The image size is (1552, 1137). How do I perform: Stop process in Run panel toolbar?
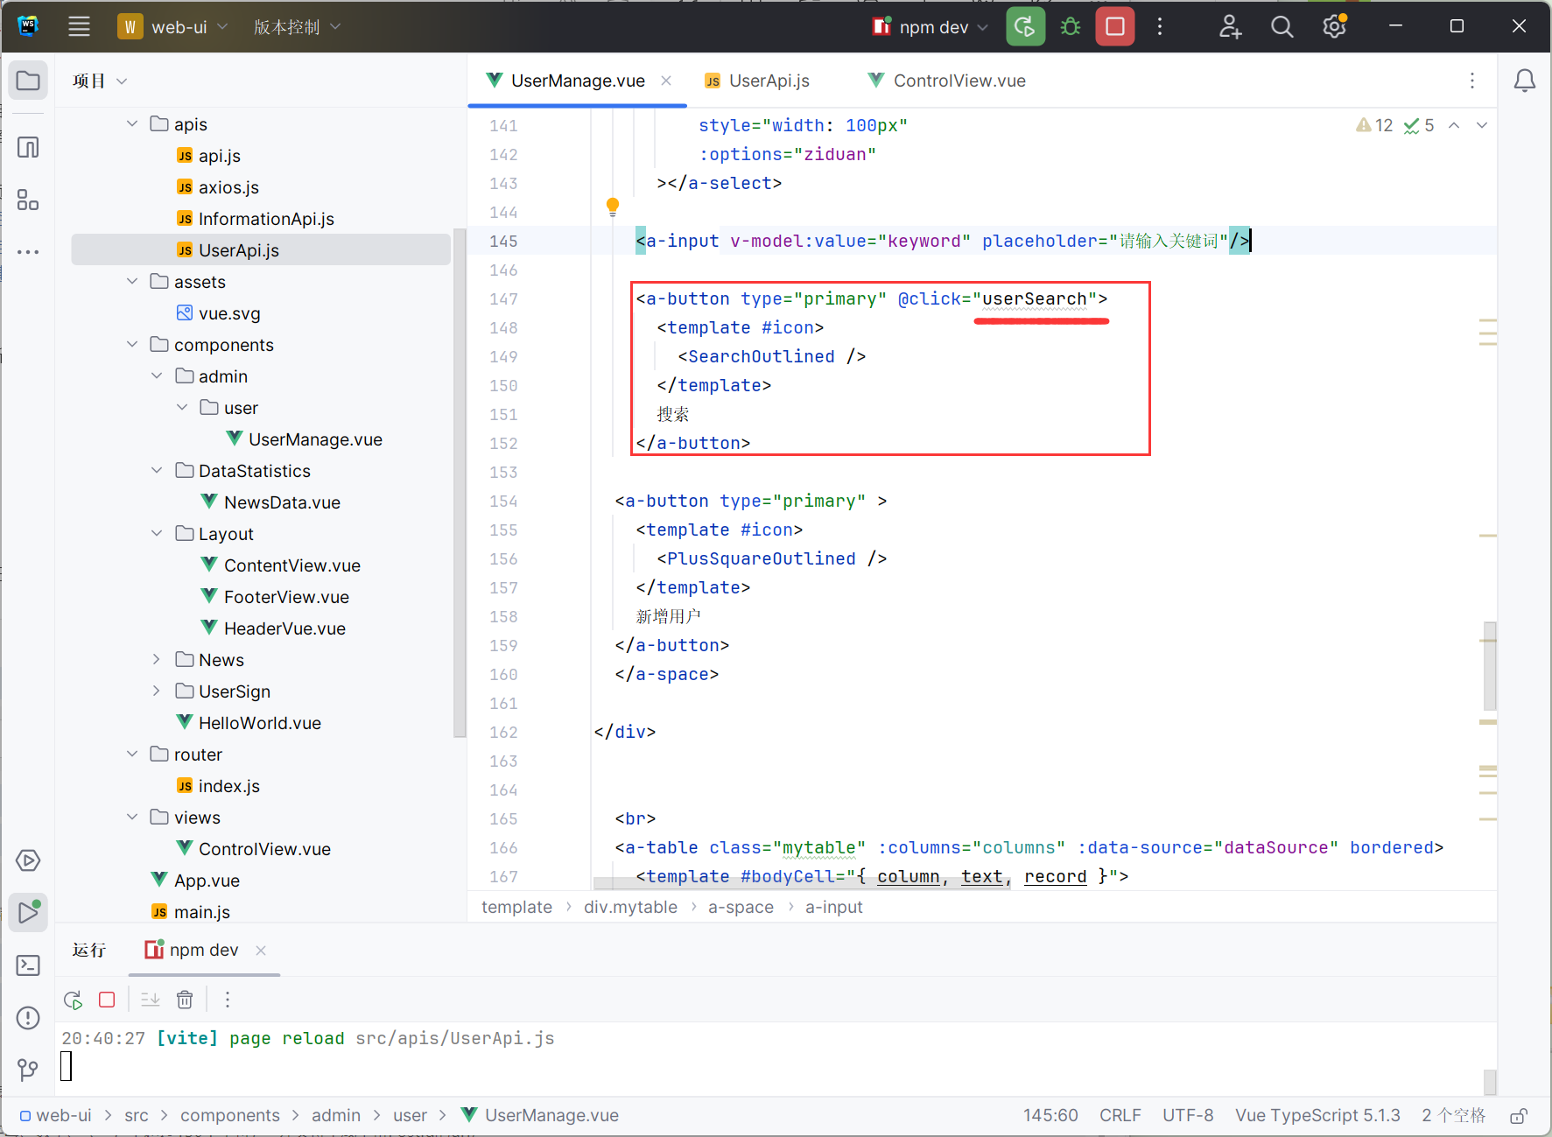(107, 1000)
